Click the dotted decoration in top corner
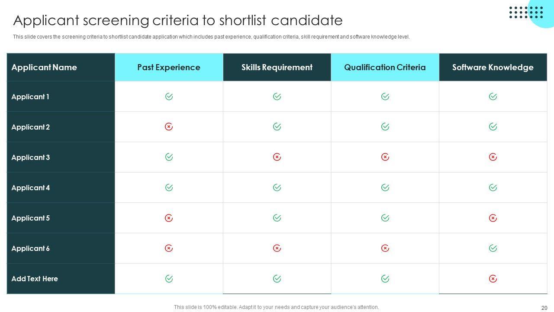This screenshot has height=312, width=554. point(526,12)
